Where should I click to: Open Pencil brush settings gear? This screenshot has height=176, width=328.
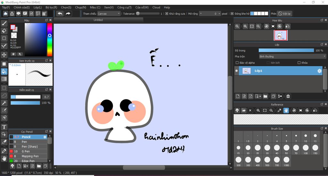click(x=45, y=137)
